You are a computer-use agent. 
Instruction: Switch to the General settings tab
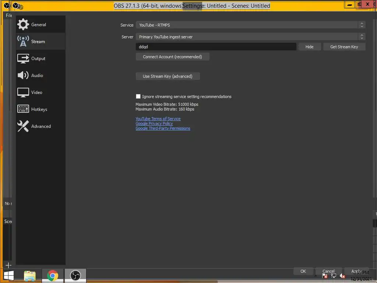click(40, 25)
